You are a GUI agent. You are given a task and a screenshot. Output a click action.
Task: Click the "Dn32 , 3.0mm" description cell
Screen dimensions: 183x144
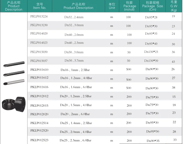pyautogui.click(x=74, y=25)
